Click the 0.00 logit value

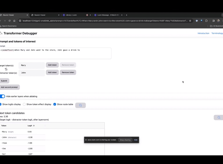(x=30, y=132)
